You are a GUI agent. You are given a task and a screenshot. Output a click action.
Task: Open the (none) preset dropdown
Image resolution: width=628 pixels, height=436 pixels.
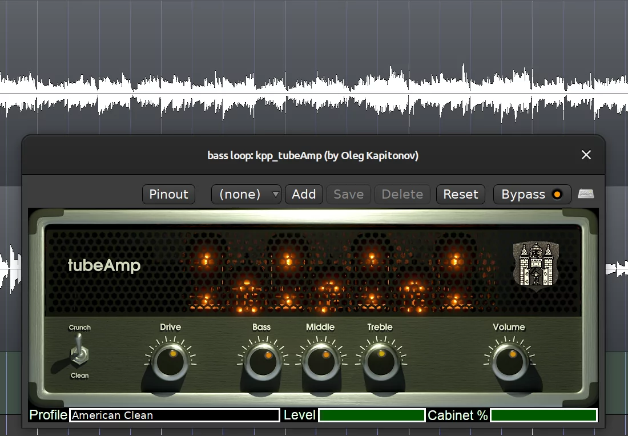pos(246,194)
